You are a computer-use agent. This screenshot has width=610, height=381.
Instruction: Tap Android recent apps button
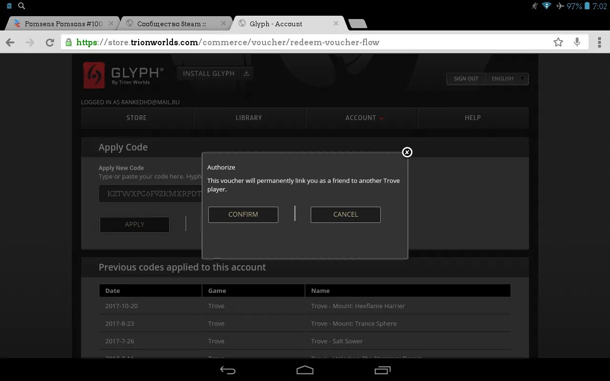383,370
